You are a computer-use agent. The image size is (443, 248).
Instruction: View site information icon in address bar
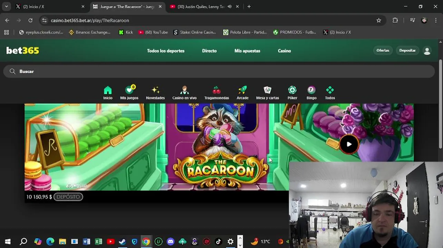pos(44,20)
